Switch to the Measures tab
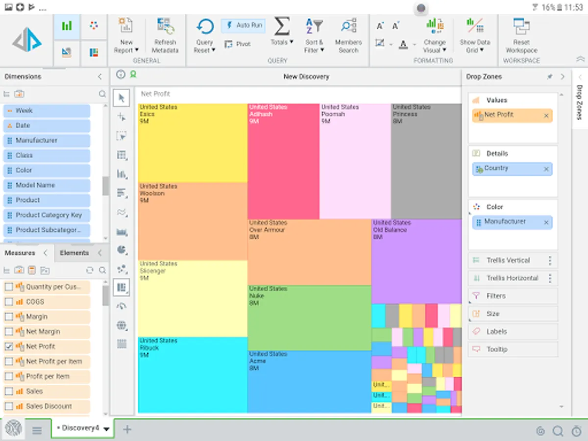The width and height of the screenshot is (588, 441). tap(20, 253)
